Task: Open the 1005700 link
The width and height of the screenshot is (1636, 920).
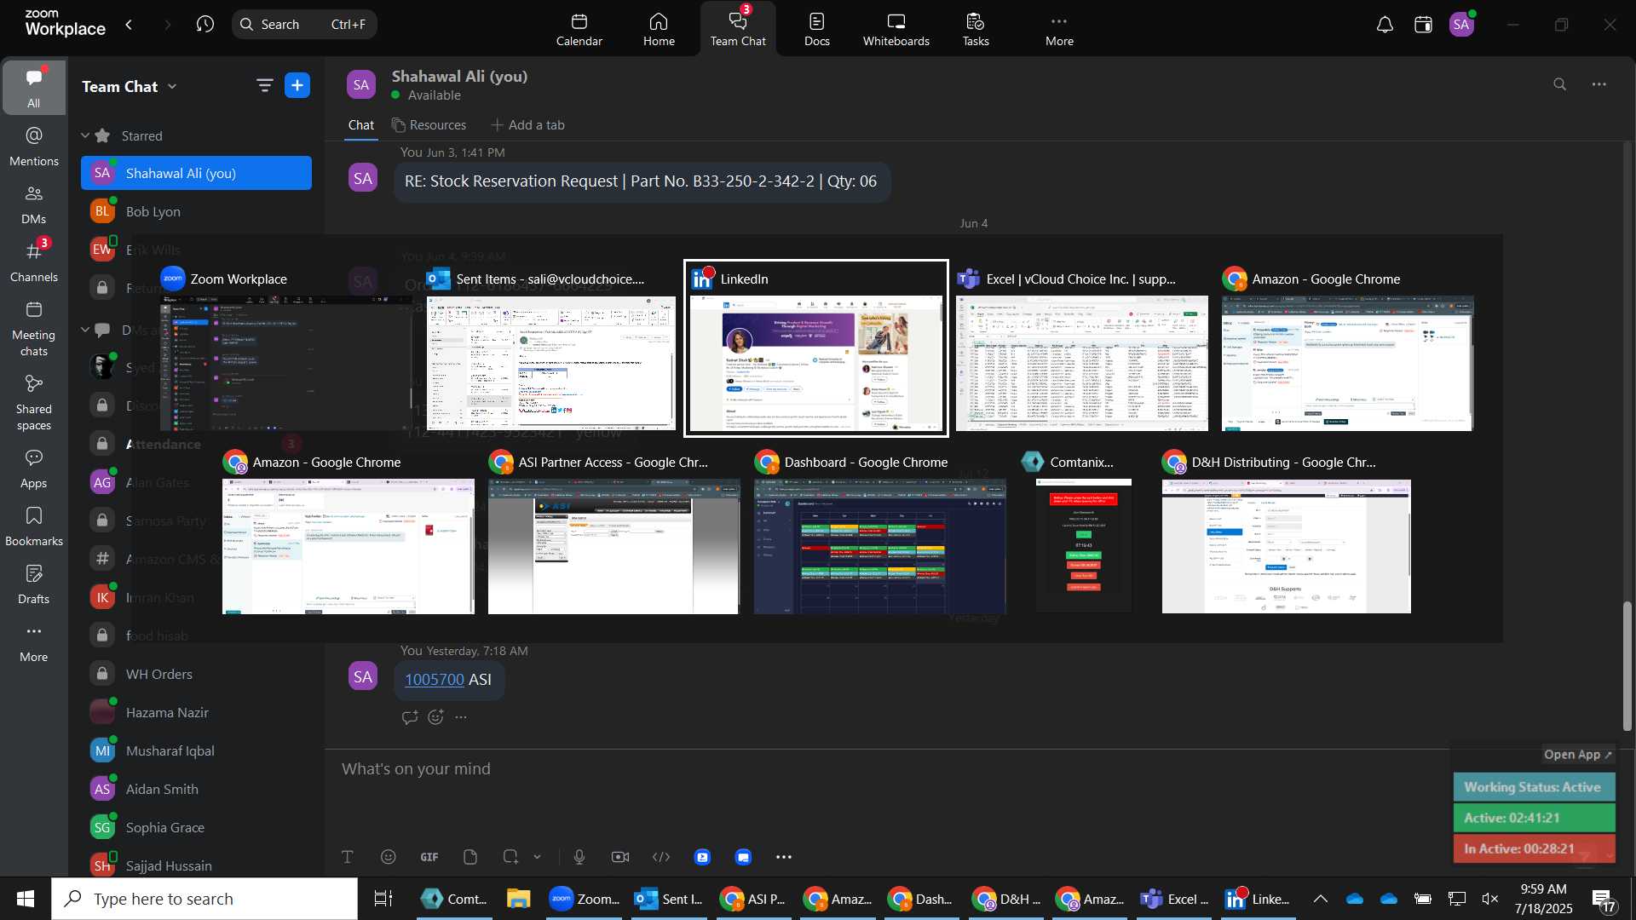Action: pyautogui.click(x=435, y=680)
